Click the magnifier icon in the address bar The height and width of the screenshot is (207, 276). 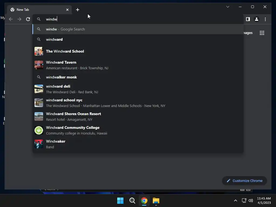[39, 19]
